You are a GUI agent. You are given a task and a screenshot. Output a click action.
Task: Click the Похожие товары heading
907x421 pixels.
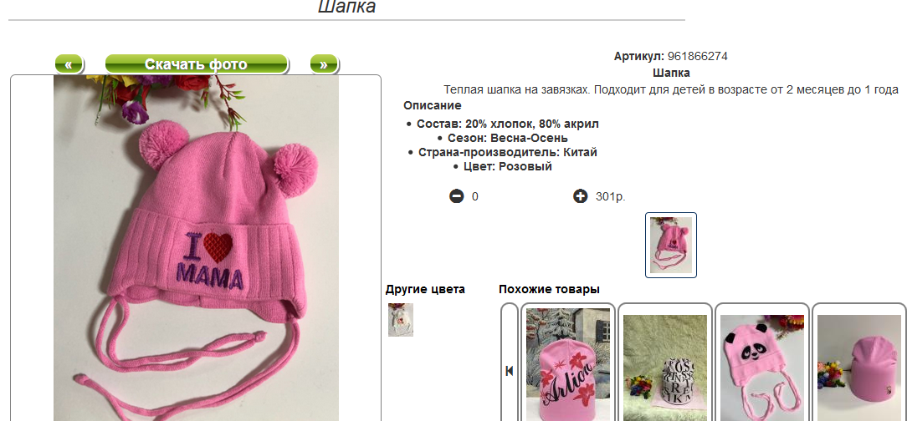pos(549,289)
